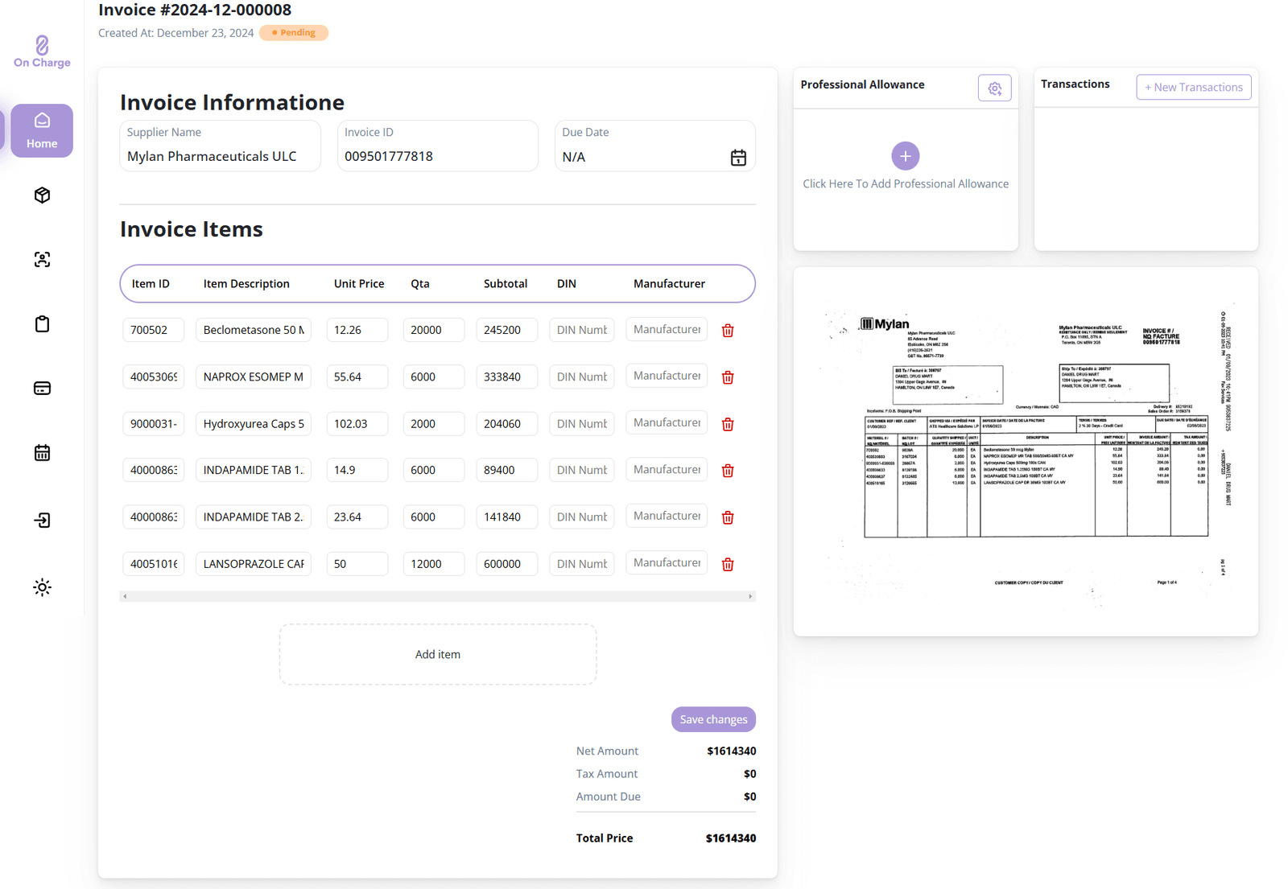Screen dimensions: 1288x889
Task: Edit quantity 20000 field
Action: (434, 330)
